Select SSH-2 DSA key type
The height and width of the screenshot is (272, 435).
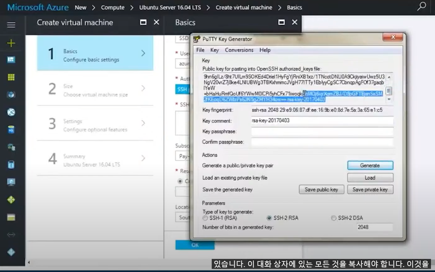[x=334, y=218]
